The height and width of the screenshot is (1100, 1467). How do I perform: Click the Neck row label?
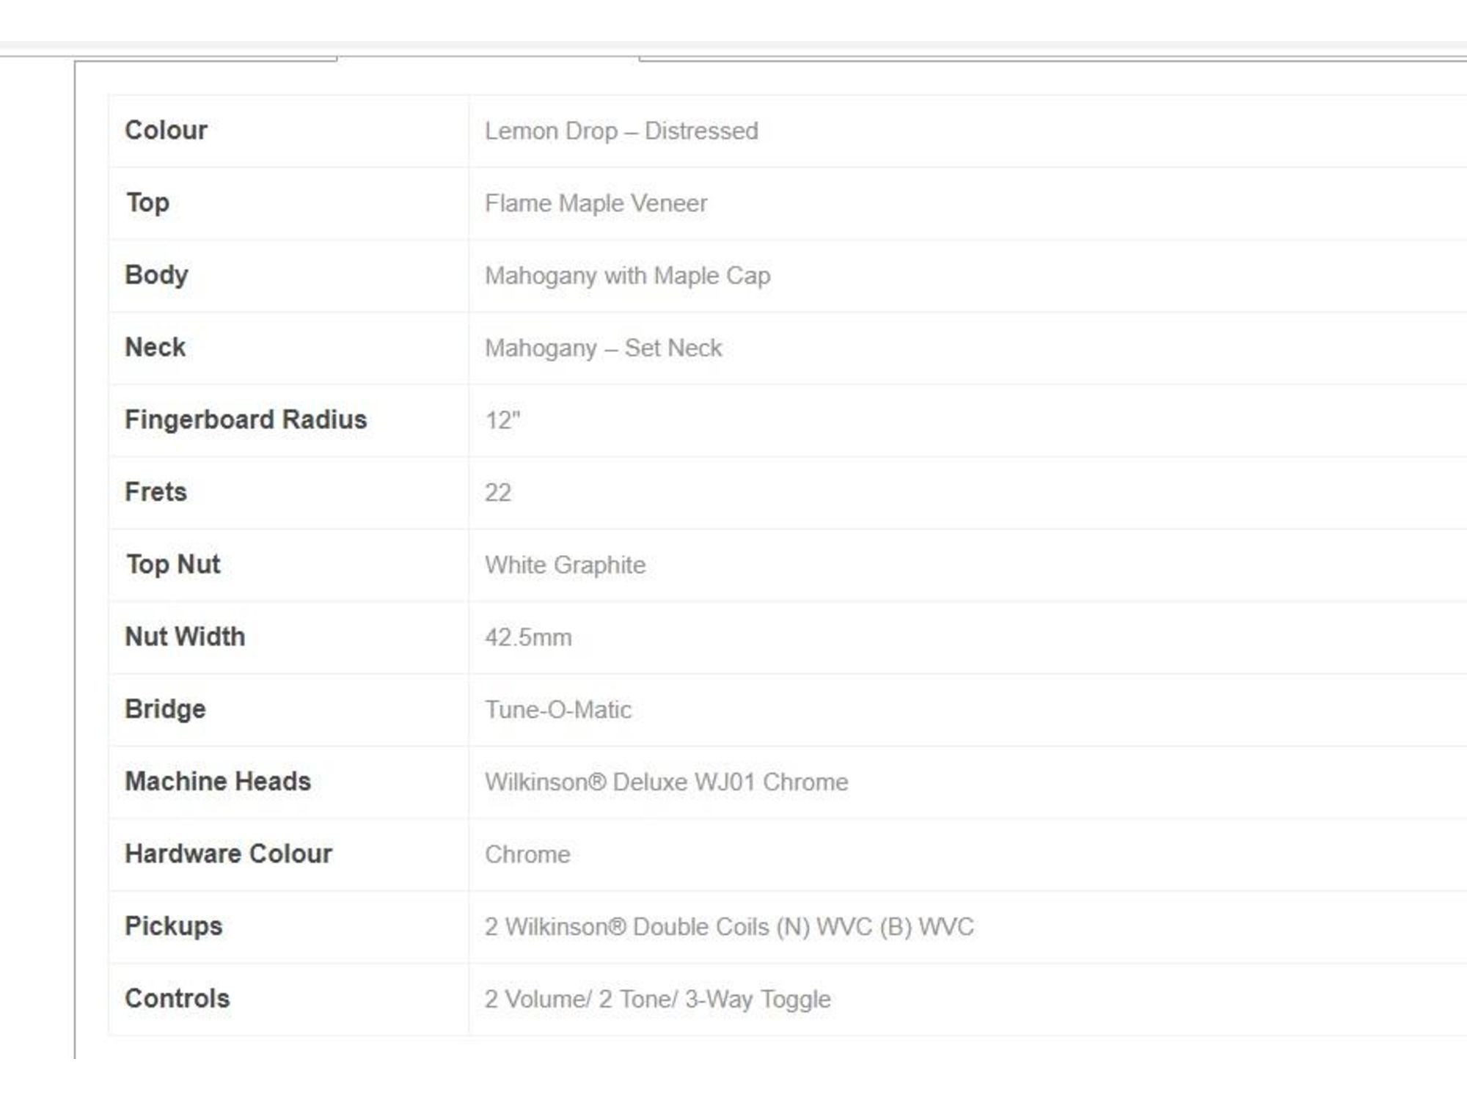[155, 347]
